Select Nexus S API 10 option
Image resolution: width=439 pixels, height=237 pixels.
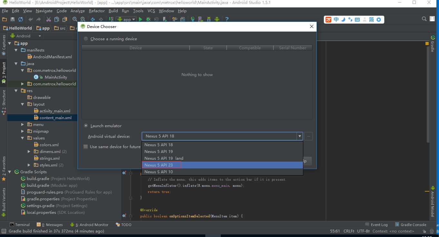click(x=222, y=172)
